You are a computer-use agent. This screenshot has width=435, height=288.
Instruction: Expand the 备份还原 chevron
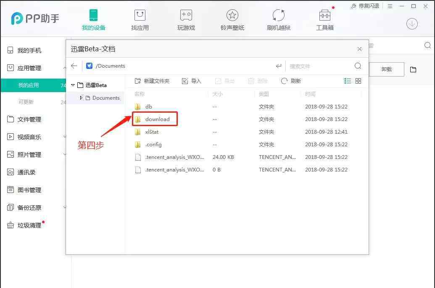(x=64, y=207)
